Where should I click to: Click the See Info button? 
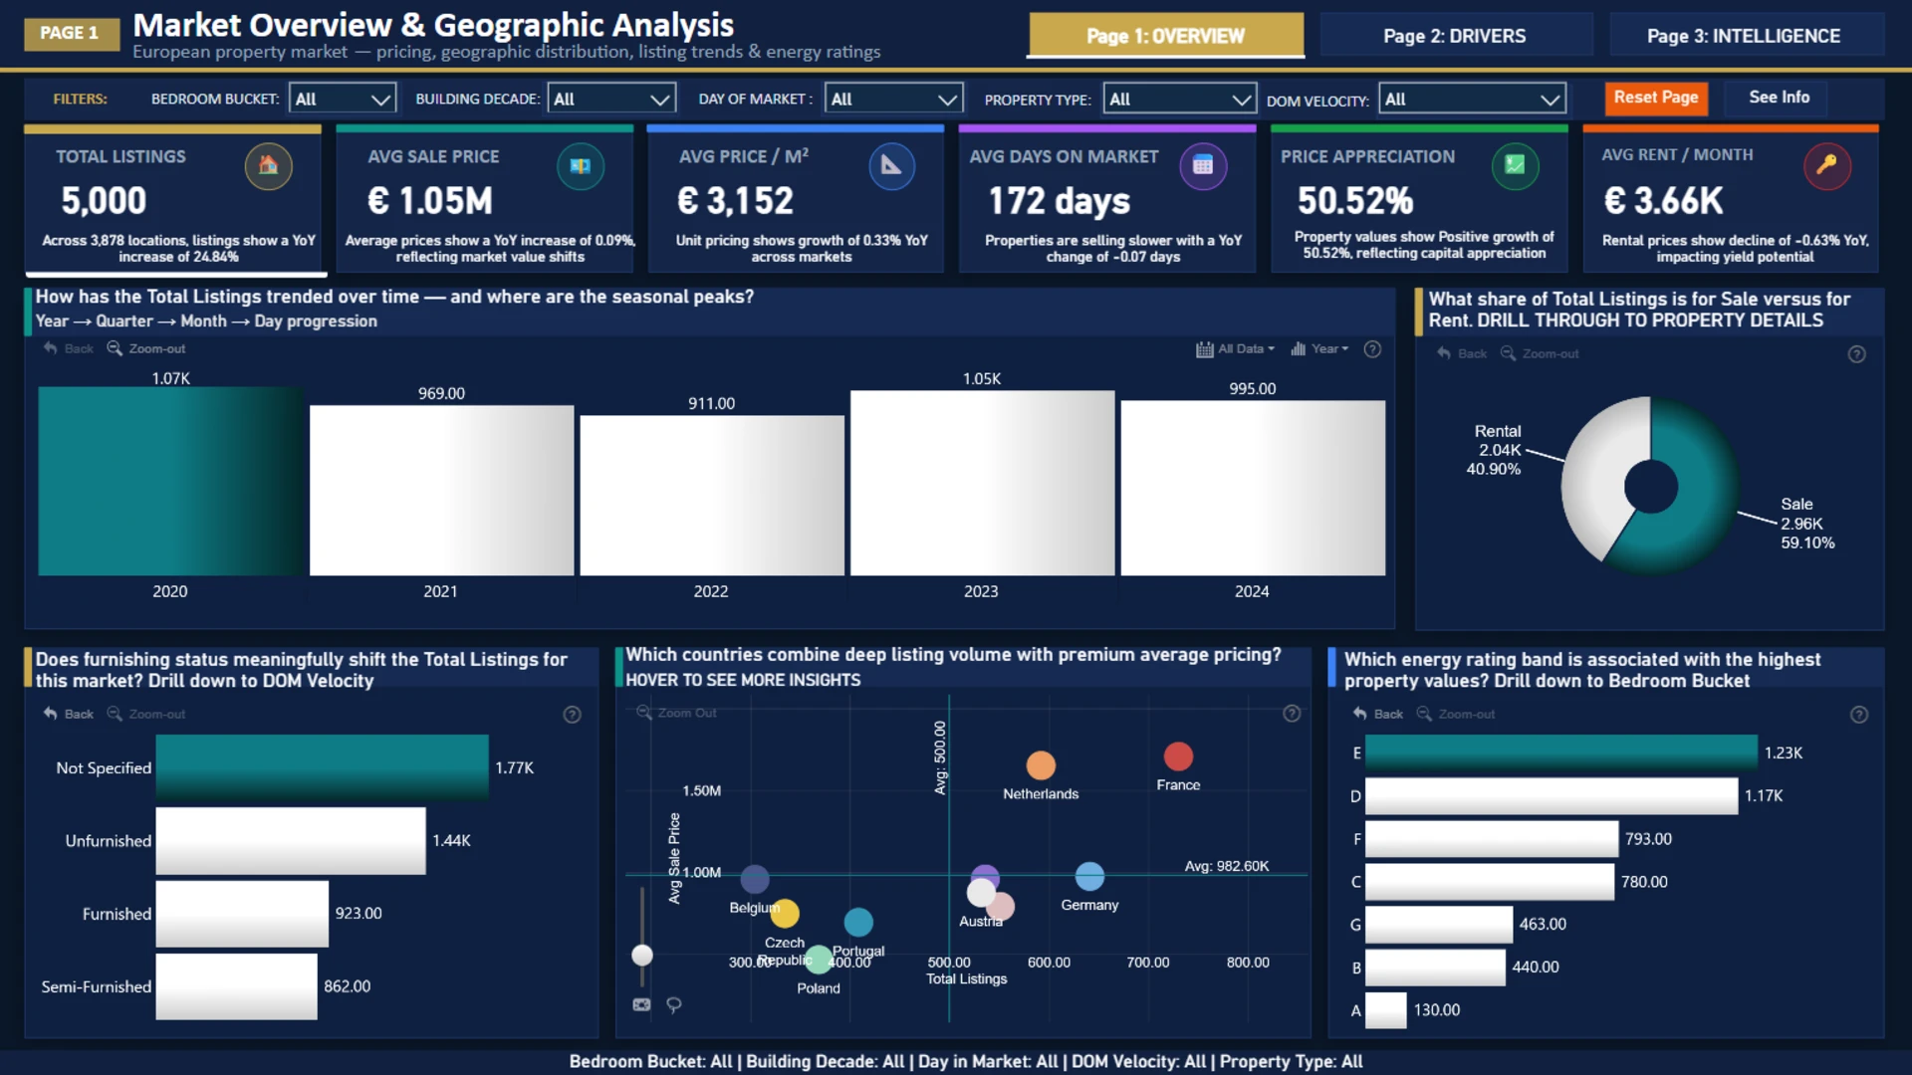click(x=1779, y=98)
